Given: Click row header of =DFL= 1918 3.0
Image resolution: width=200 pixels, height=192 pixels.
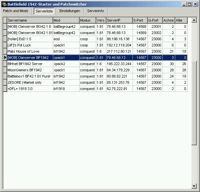Looking at the screenshot, I should 5,89.
